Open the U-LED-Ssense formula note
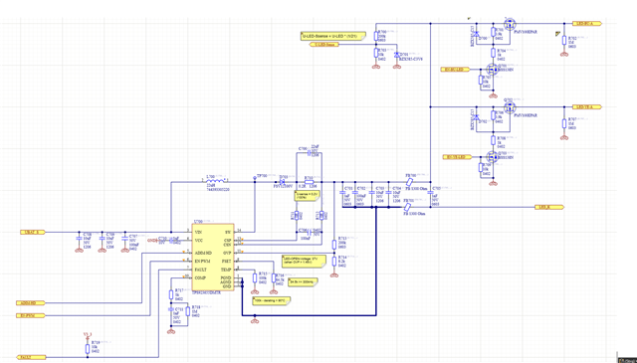The height and width of the screenshot is (363, 637). [333, 36]
